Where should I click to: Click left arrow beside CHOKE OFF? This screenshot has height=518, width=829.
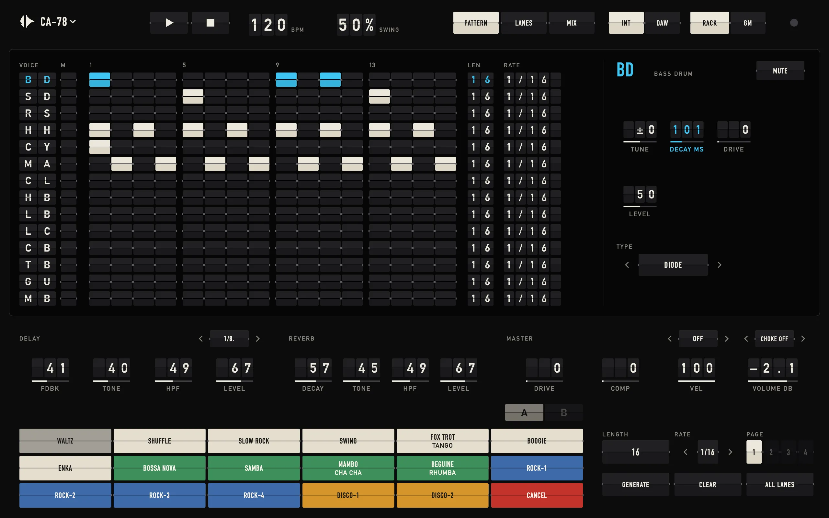746,339
